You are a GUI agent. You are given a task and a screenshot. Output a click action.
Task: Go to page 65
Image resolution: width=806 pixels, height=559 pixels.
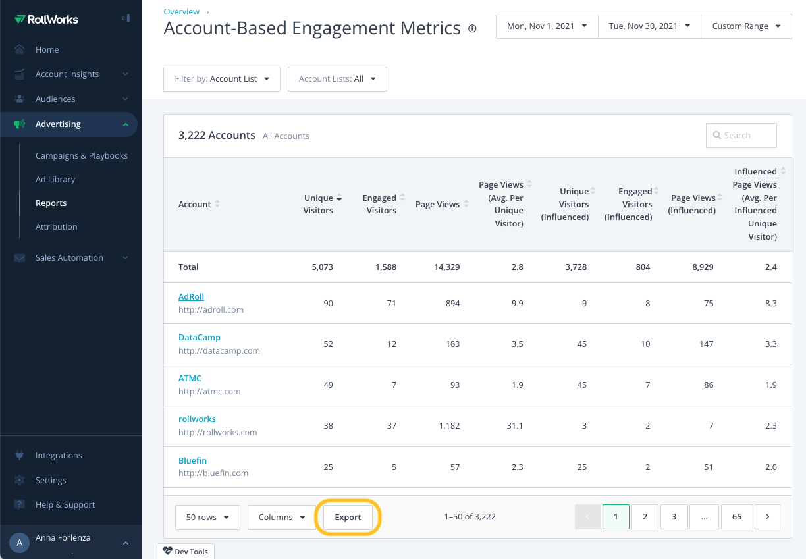[x=737, y=517]
